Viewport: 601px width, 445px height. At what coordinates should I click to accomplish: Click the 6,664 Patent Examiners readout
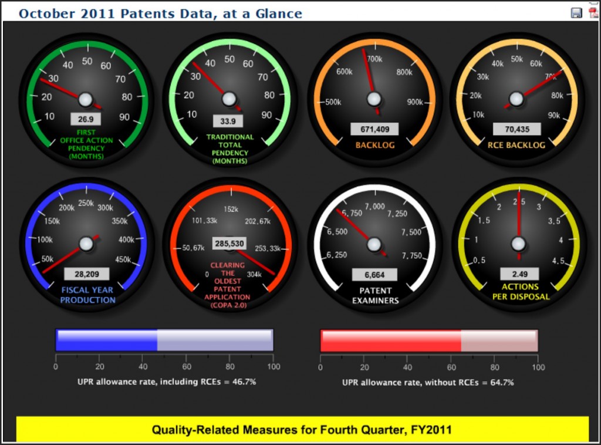(374, 274)
